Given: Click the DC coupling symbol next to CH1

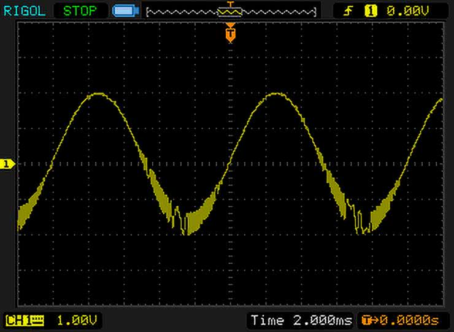Looking at the screenshot, I should pos(37,320).
